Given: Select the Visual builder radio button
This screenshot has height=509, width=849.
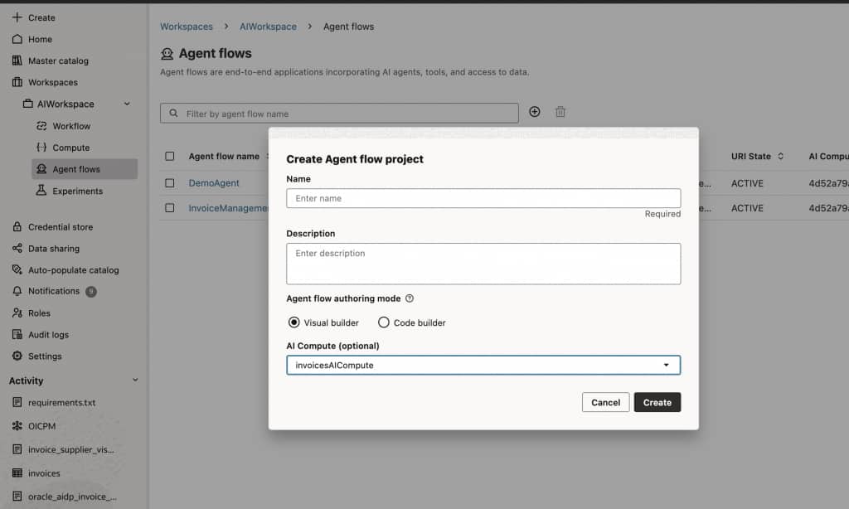Looking at the screenshot, I should (x=294, y=322).
